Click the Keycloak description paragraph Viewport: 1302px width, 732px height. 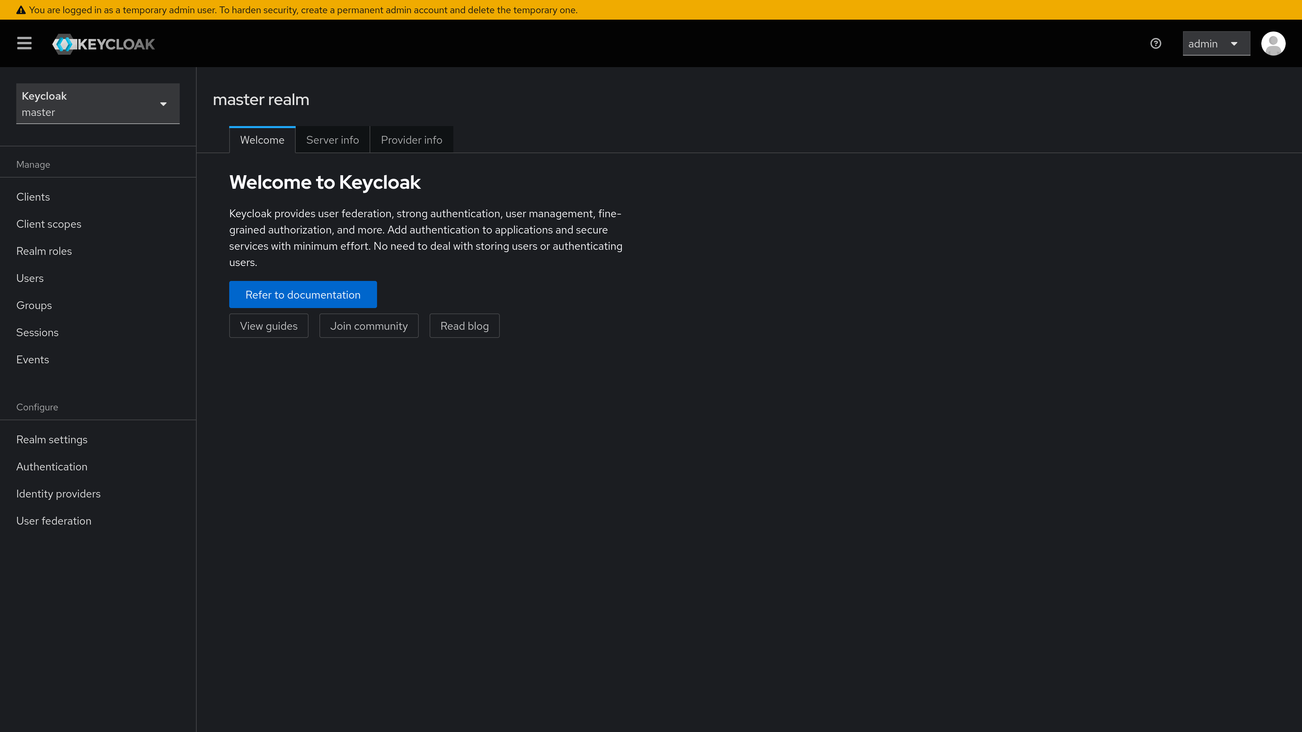coord(426,238)
